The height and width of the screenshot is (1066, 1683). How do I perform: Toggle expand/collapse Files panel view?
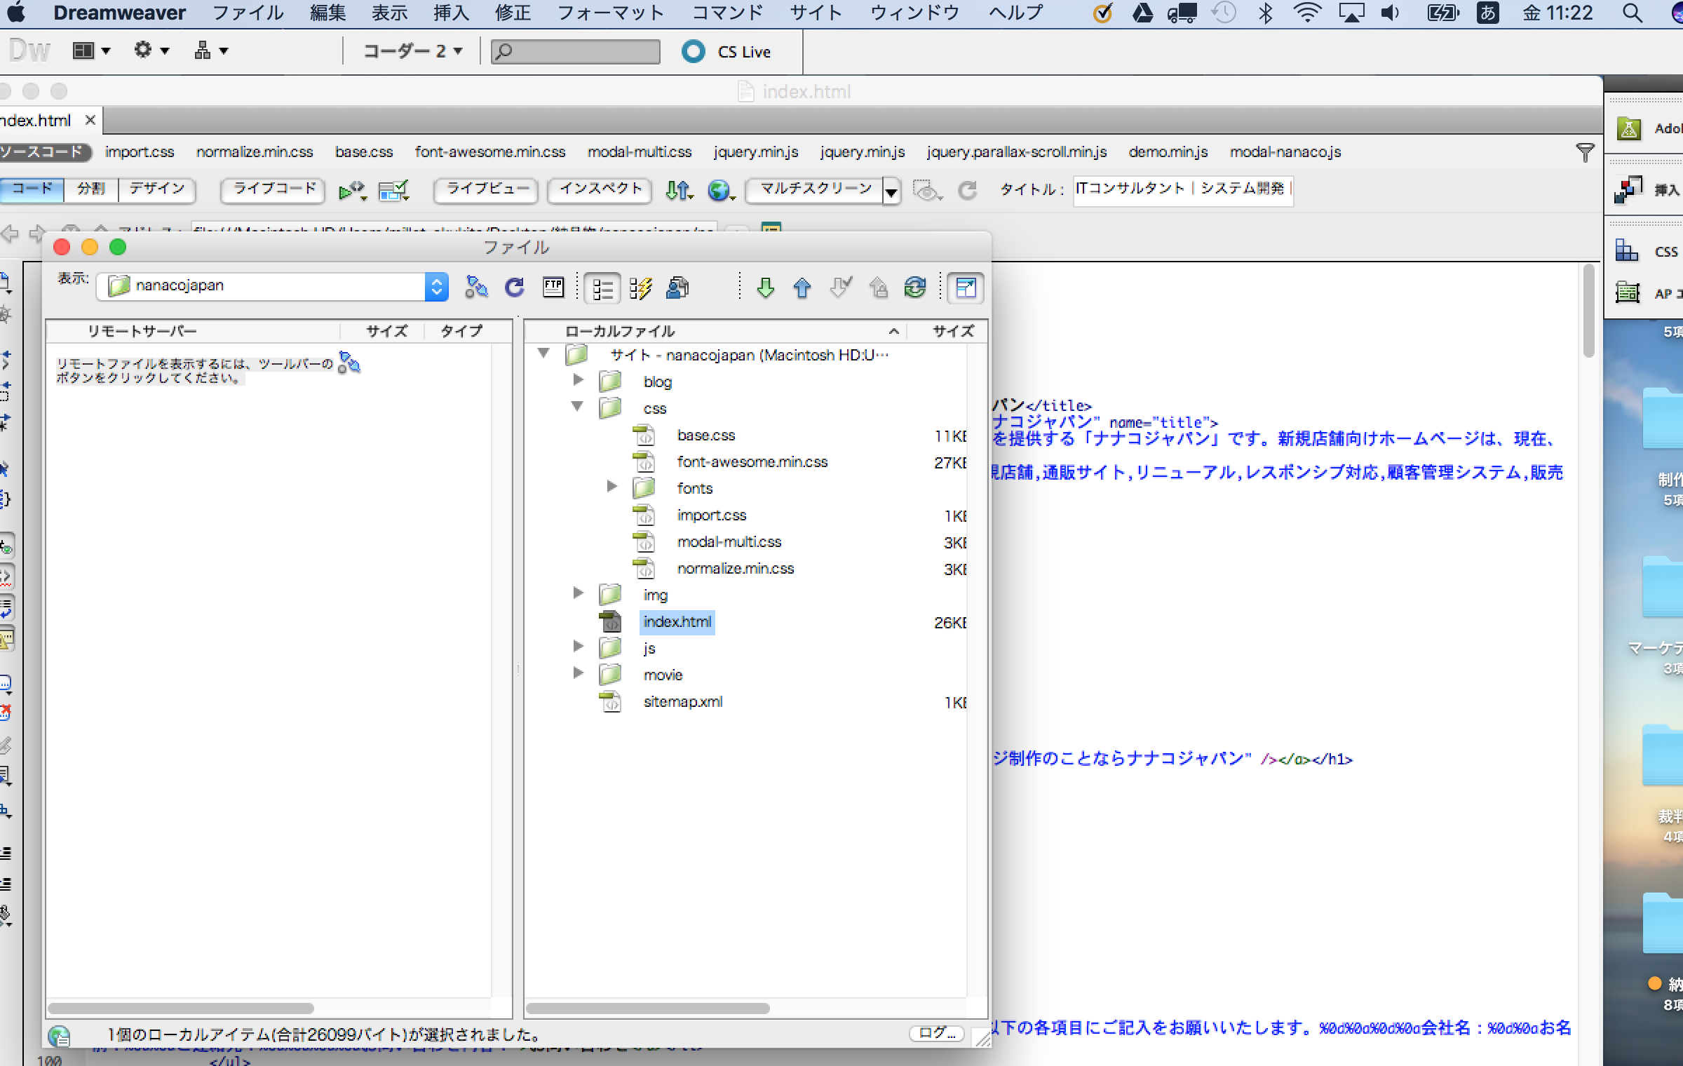click(966, 288)
